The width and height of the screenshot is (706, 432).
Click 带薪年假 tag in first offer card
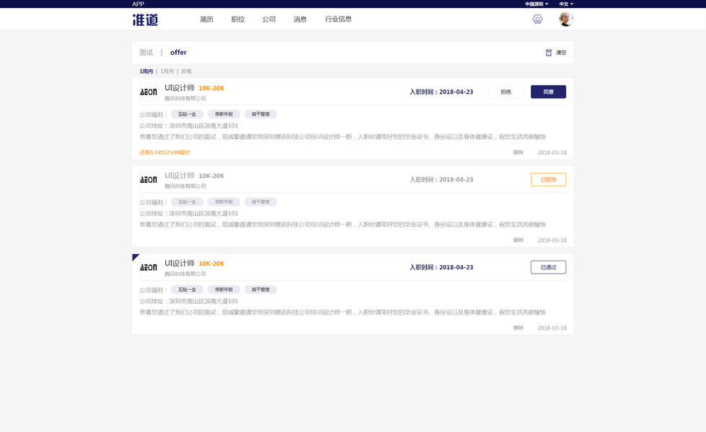(224, 114)
